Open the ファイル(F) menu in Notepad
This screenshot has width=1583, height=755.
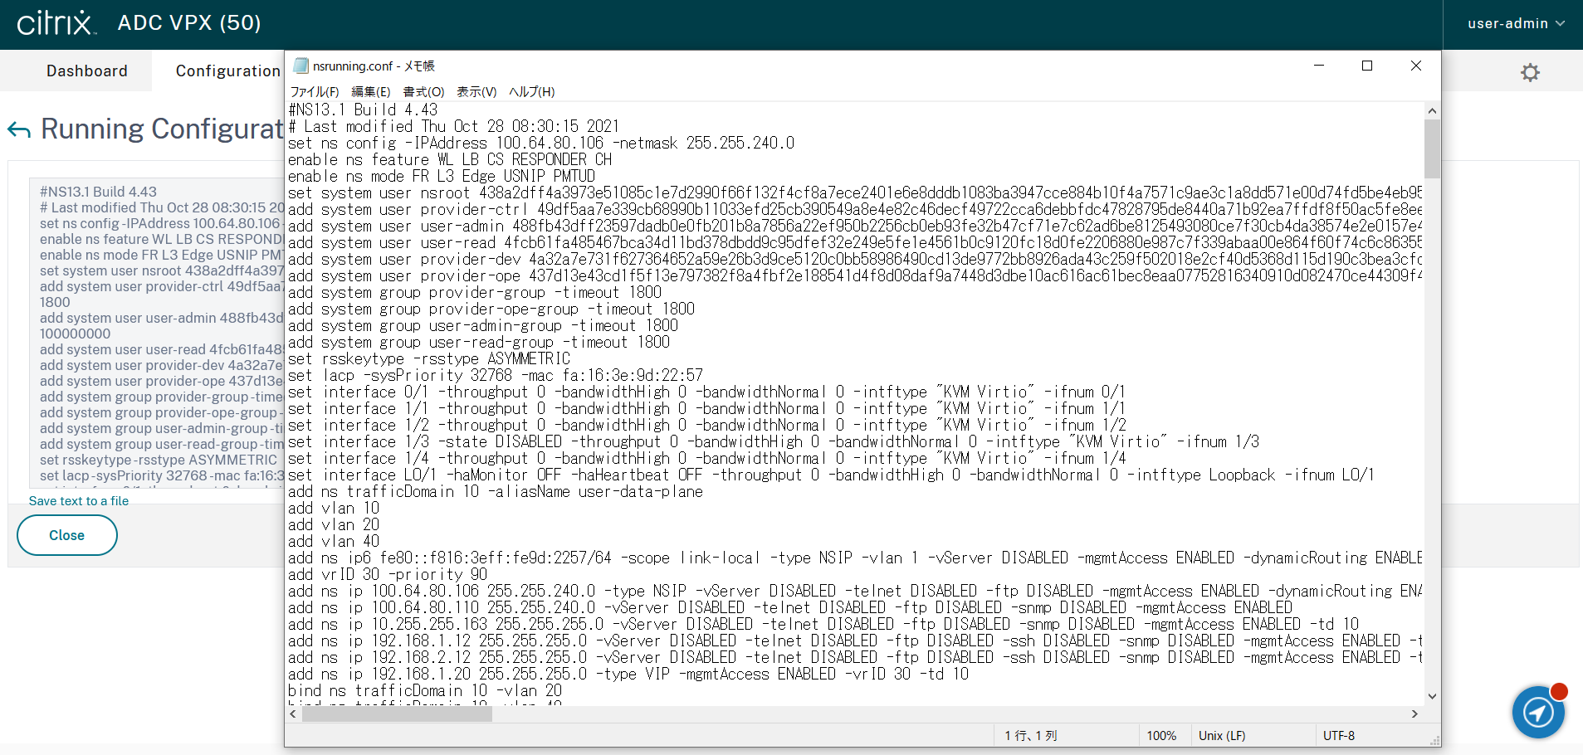pyautogui.click(x=315, y=91)
